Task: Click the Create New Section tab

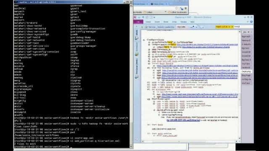Action: [203, 27]
